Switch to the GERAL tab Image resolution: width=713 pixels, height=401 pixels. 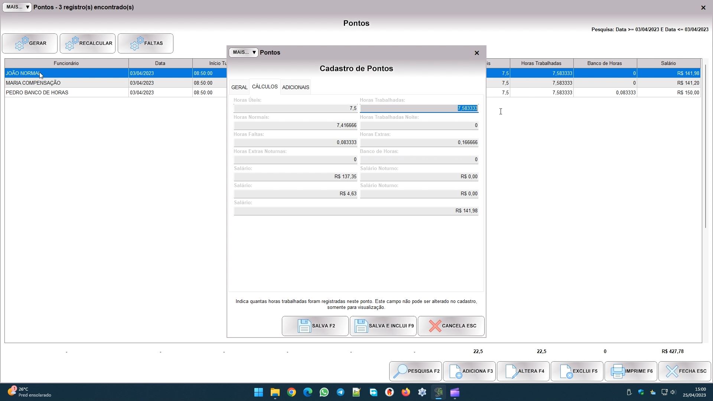click(x=239, y=87)
